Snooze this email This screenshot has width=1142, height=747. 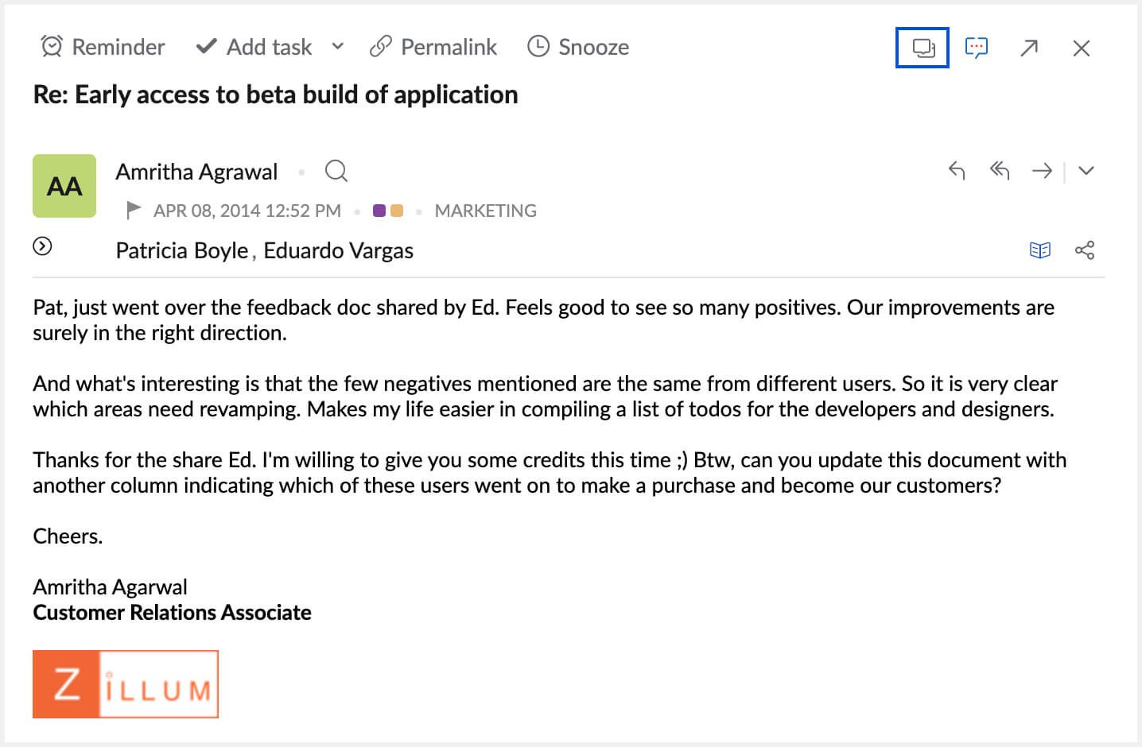click(578, 47)
